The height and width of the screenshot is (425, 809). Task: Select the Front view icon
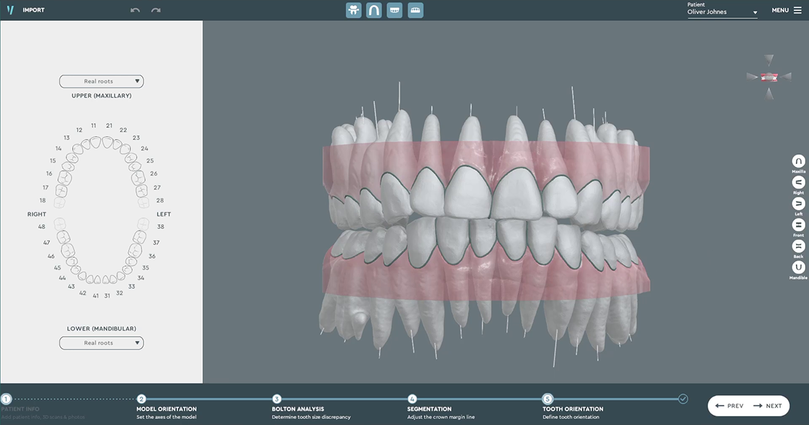tap(798, 225)
